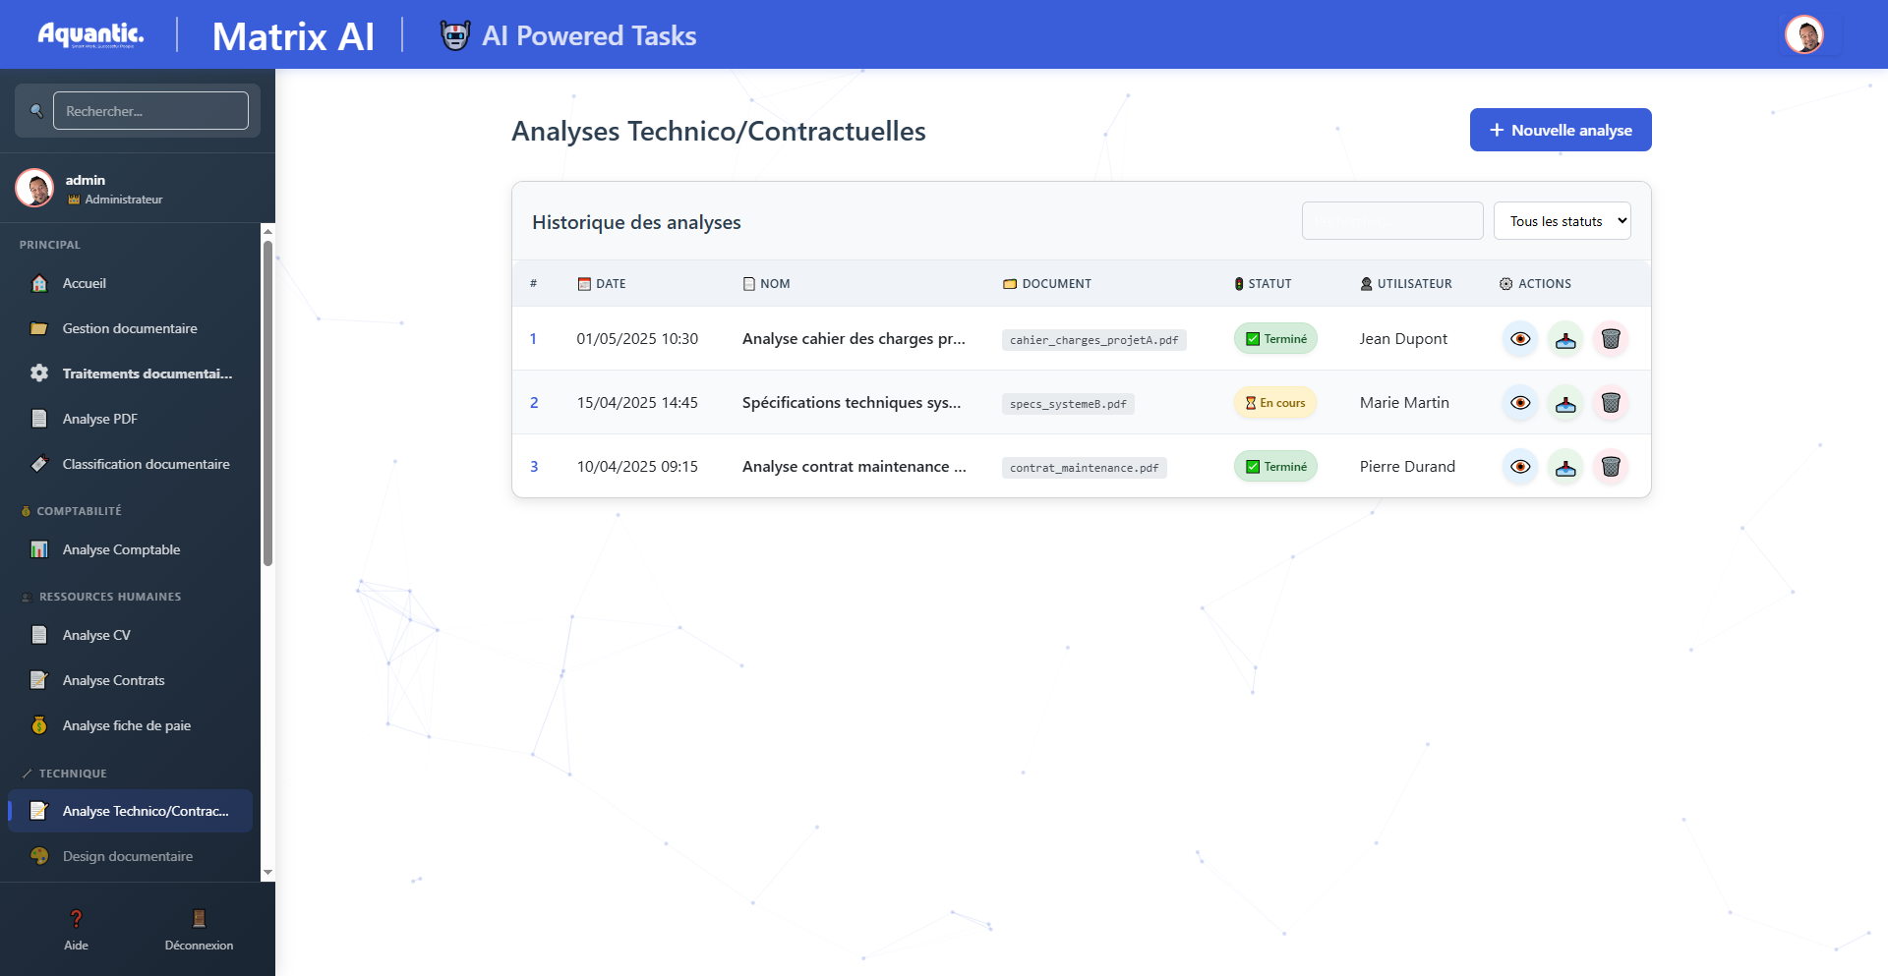1888x976 pixels.
Task: Show the Spécifications techniques analysis via eye icon
Action: coord(1520,403)
